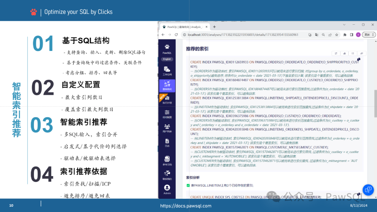Screen dimensions: 377x212
Task: Switch language with the English button
Action: click(167, 59)
